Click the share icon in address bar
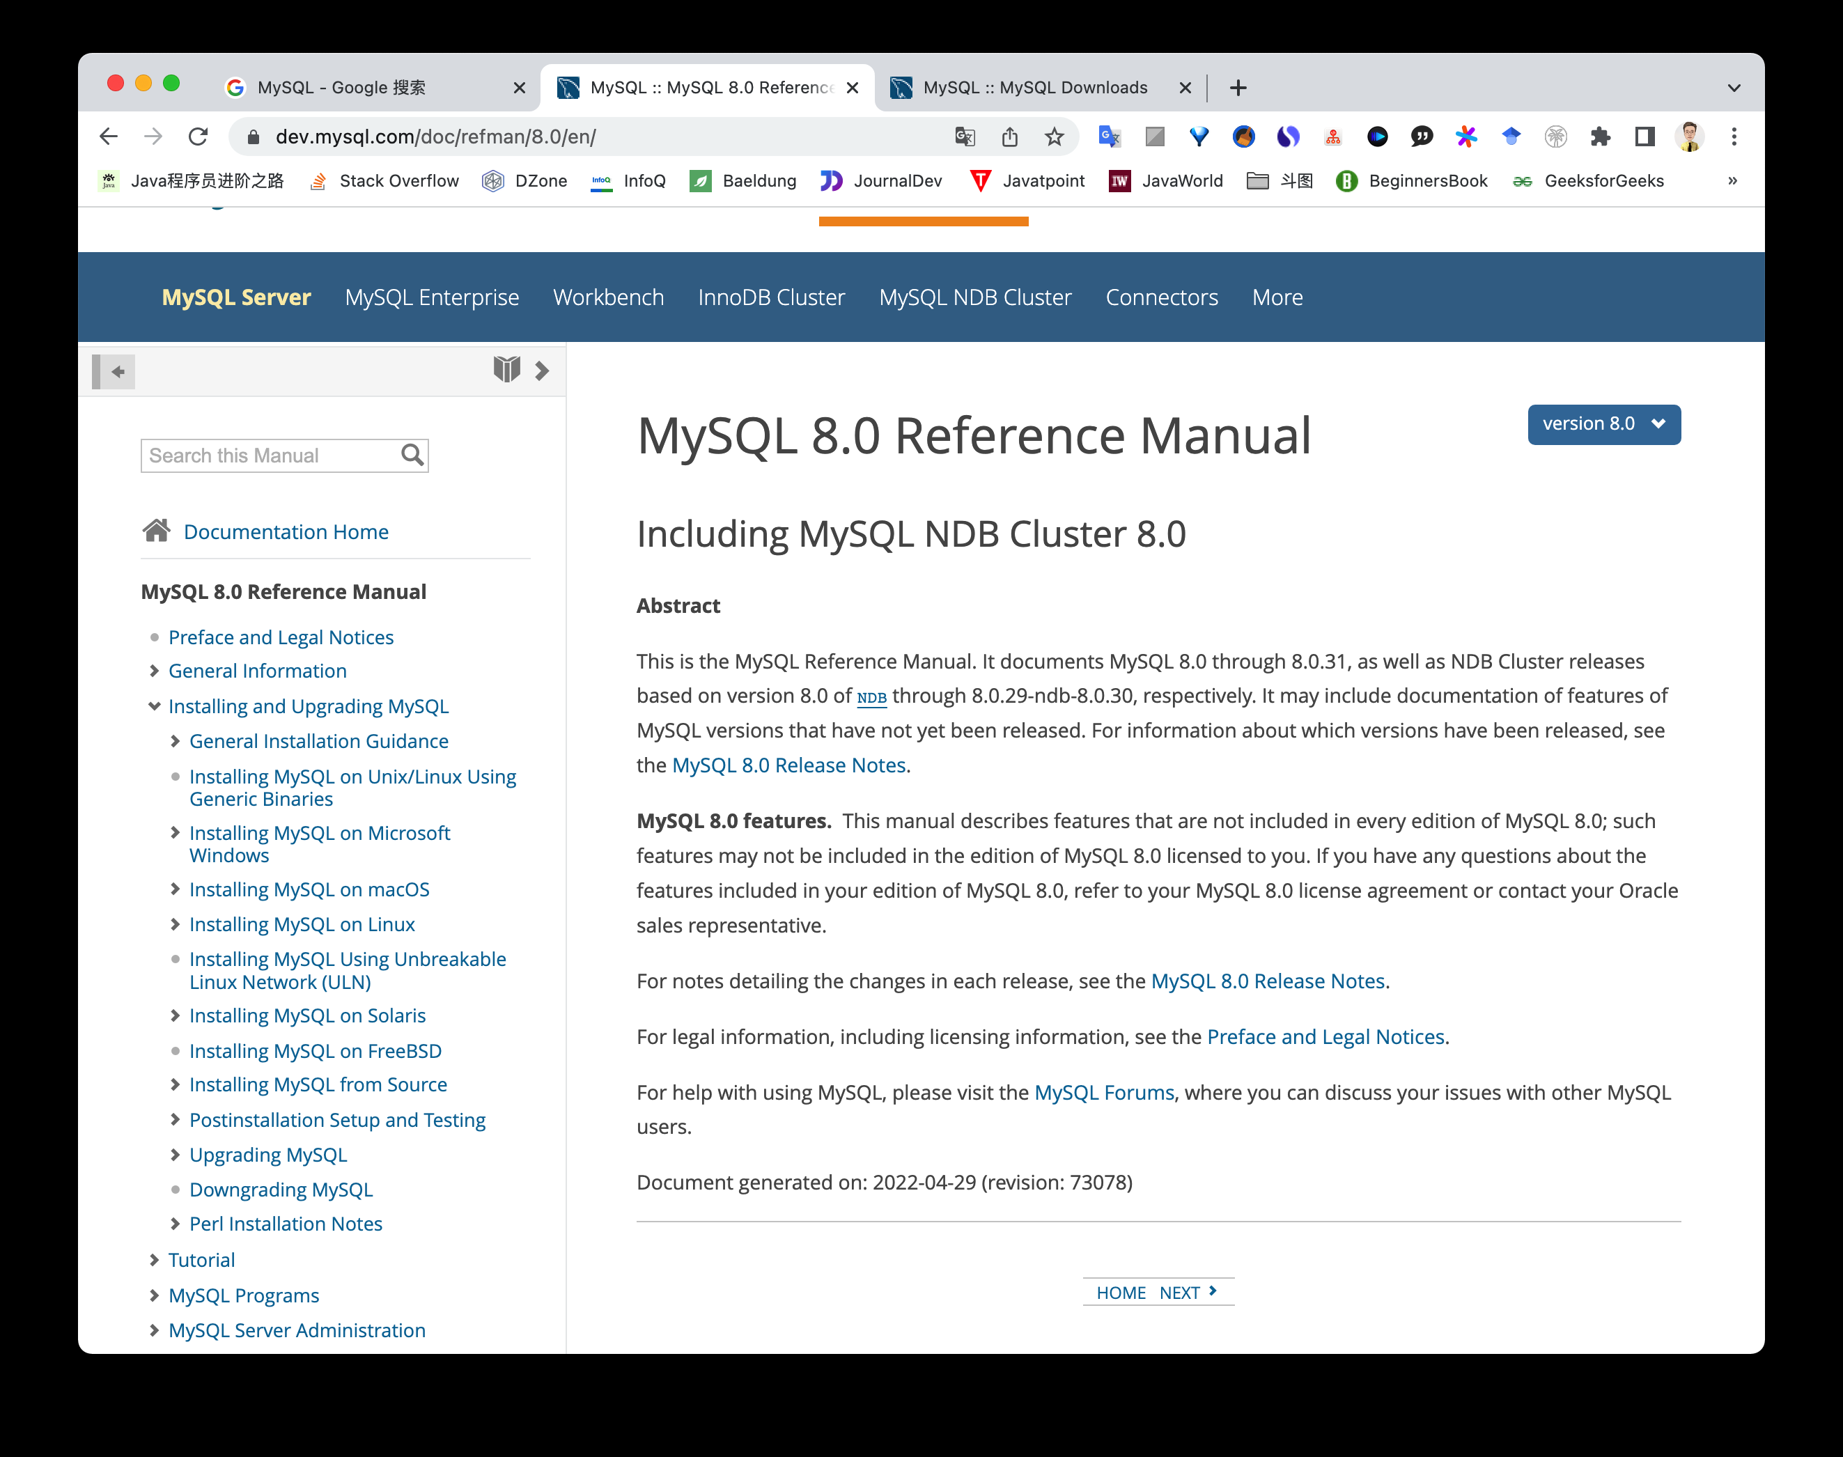This screenshot has width=1843, height=1457. point(1009,137)
